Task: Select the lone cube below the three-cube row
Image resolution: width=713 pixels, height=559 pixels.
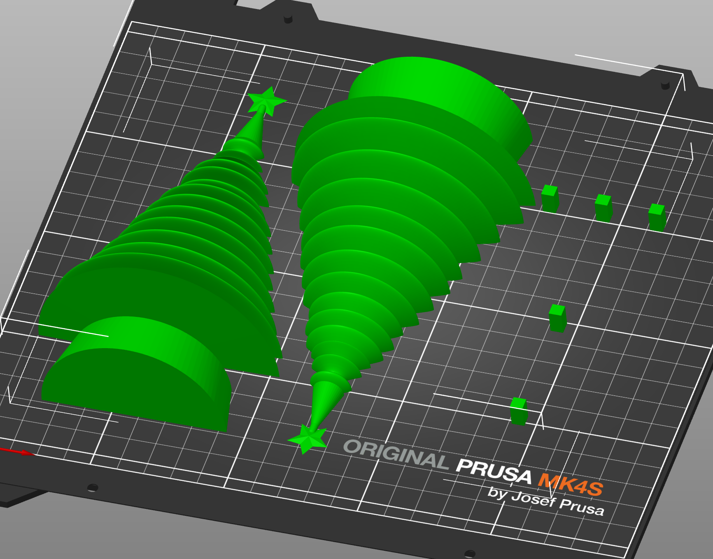Action: coord(558,318)
